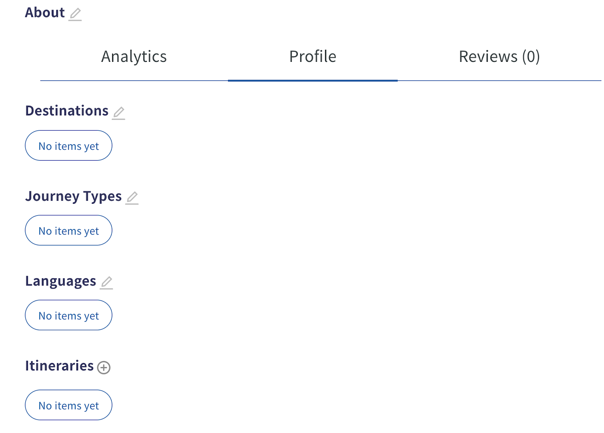Click the About section heading

point(45,13)
